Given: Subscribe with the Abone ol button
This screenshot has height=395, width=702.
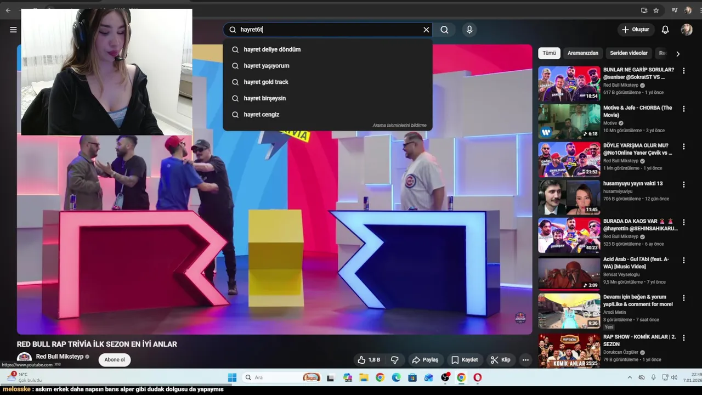Looking at the screenshot, I should (x=115, y=360).
